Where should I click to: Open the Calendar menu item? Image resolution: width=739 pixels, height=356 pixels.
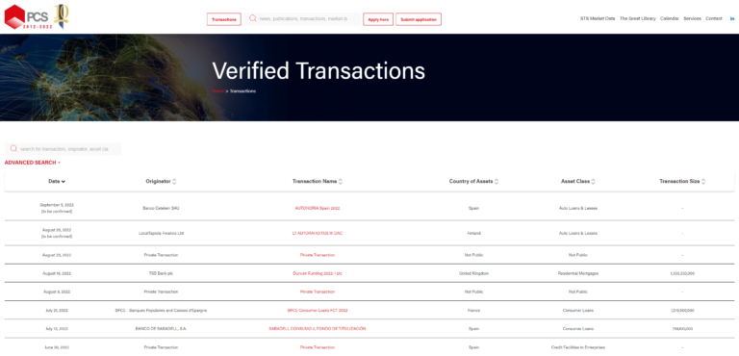click(670, 19)
